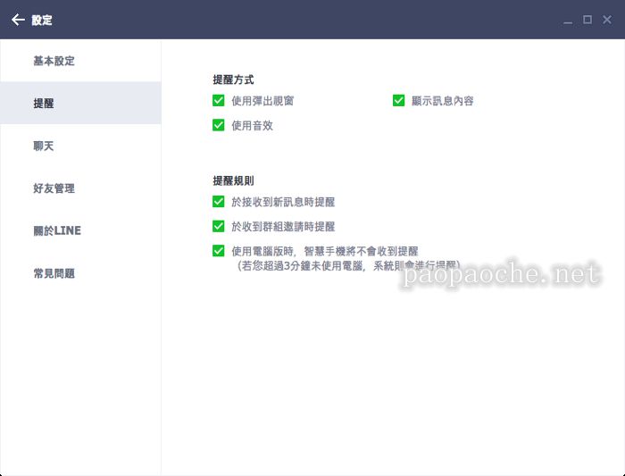Uncheck the 使用彈出視窗 checkbox
Image resolution: width=625 pixels, height=476 pixels.
tap(219, 100)
